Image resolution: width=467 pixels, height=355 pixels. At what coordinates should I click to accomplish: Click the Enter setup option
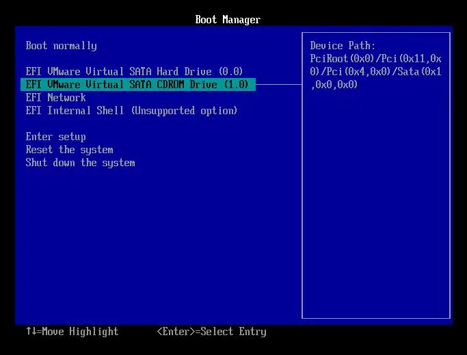click(55, 137)
